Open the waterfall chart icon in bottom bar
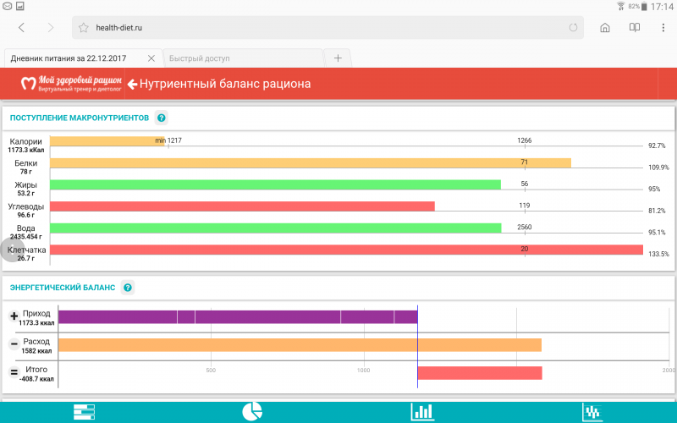 (x=592, y=412)
